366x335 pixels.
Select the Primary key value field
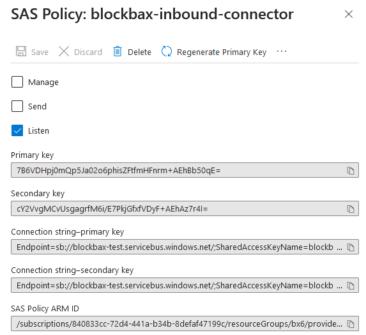[185, 170]
